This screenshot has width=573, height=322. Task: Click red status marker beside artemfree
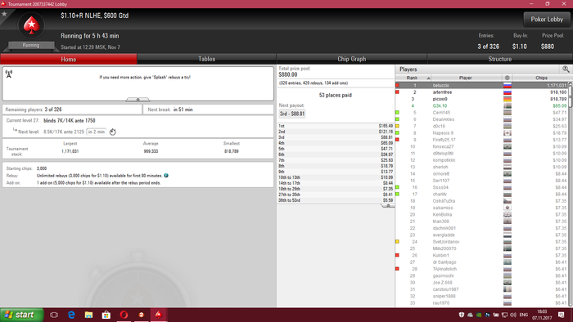pos(397,92)
